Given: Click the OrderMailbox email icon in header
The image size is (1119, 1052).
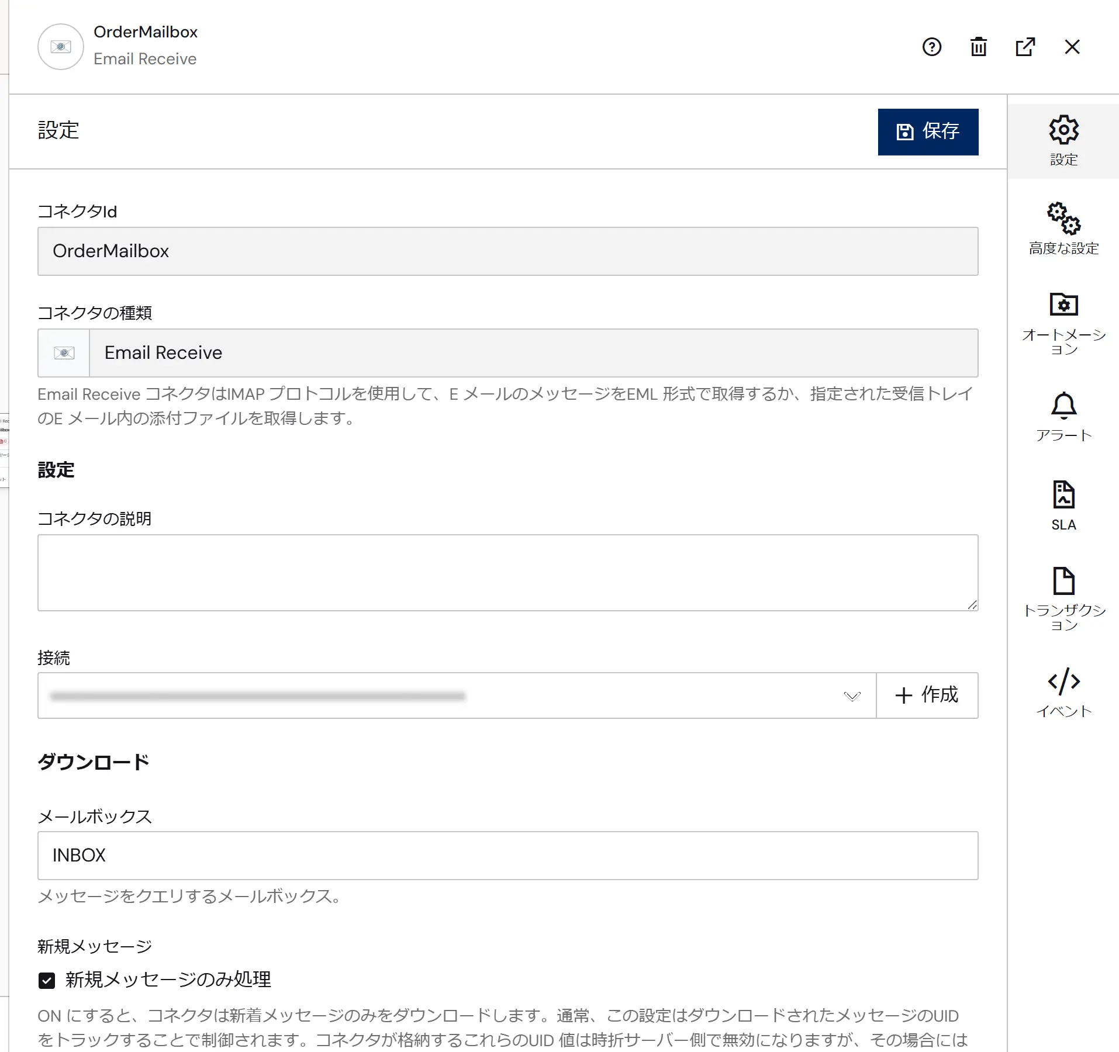Looking at the screenshot, I should pyautogui.click(x=61, y=47).
